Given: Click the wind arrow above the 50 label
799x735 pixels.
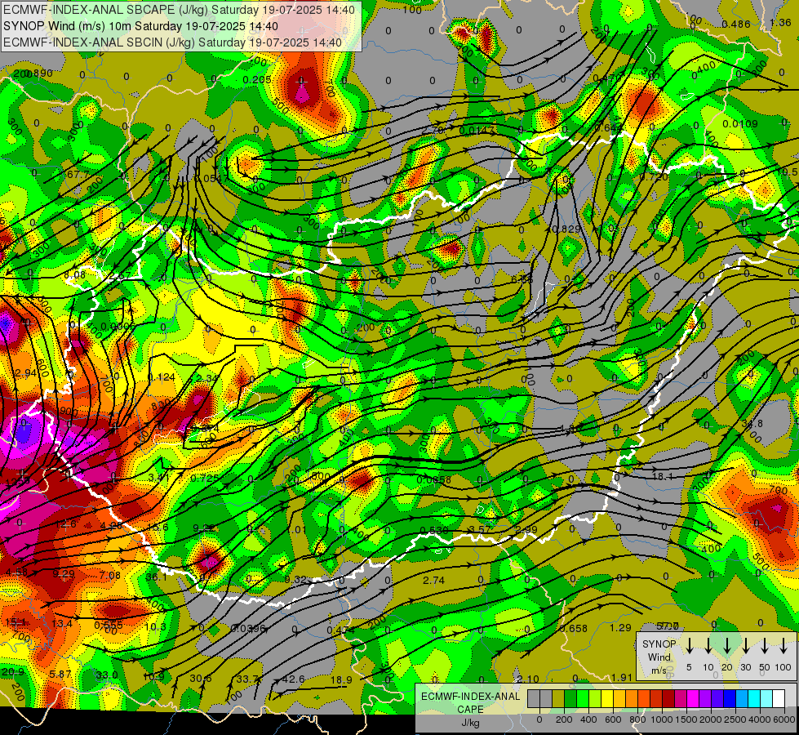Looking at the screenshot, I should [x=765, y=646].
